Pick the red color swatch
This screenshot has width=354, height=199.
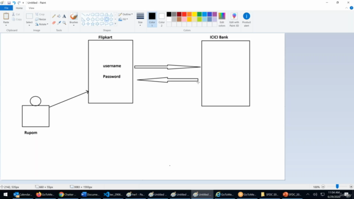click(x=184, y=14)
